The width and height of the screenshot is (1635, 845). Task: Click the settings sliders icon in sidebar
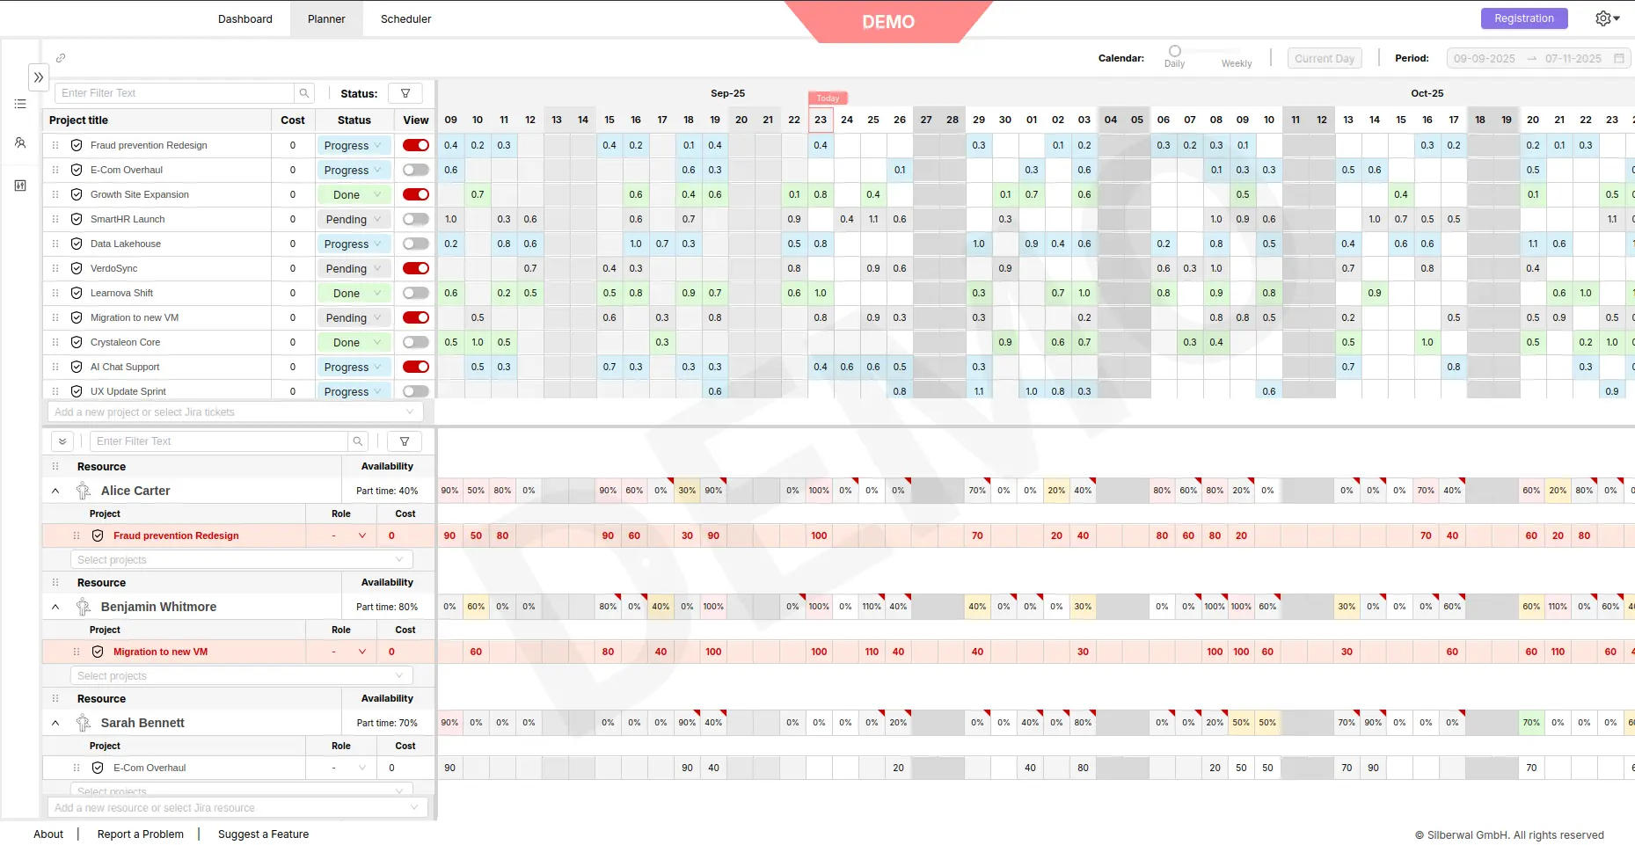click(x=20, y=186)
